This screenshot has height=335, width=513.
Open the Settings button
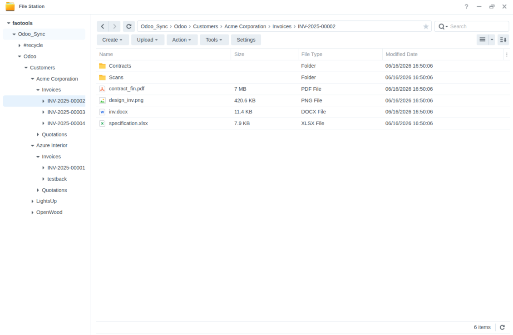[x=246, y=40]
